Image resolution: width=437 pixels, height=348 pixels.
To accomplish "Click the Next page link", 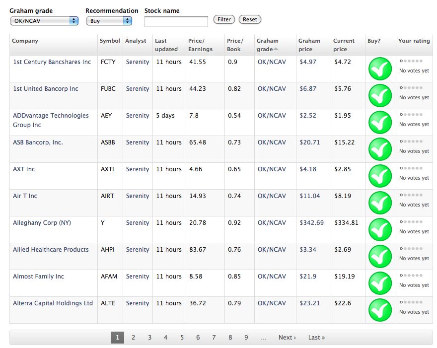I will click(287, 338).
